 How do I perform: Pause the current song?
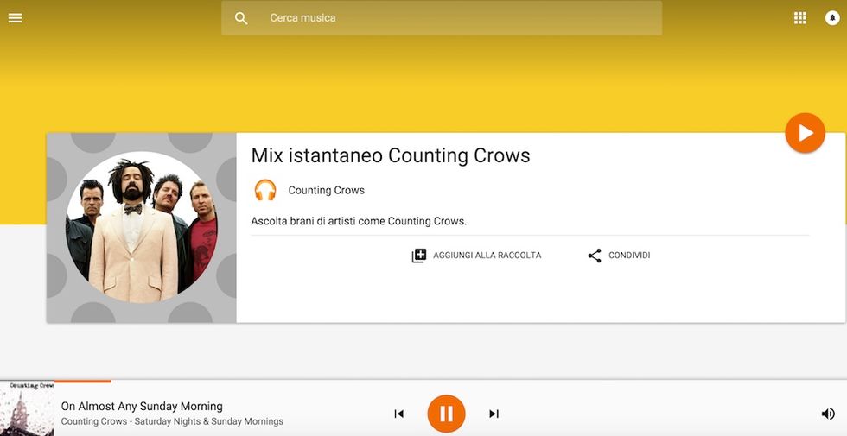[446, 414]
